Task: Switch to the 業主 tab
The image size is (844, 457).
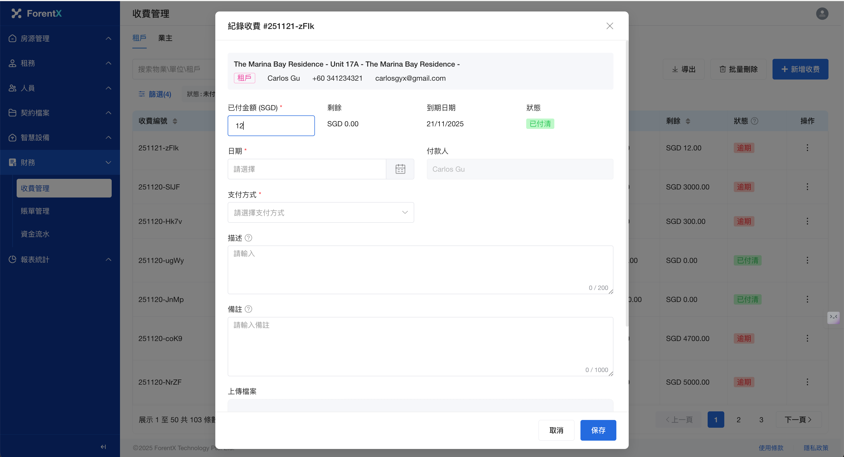Action: tap(165, 38)
